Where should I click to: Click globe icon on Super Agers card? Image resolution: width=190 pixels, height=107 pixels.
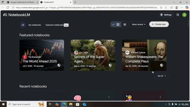110,65
